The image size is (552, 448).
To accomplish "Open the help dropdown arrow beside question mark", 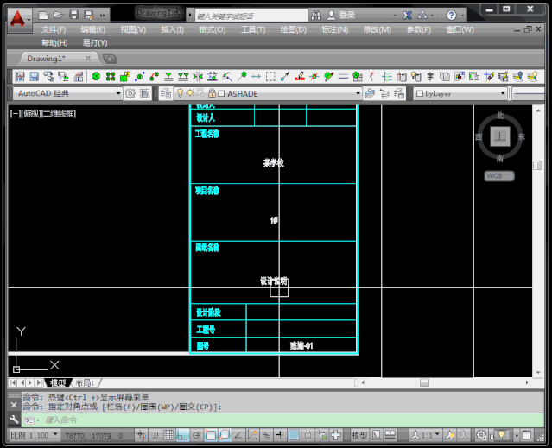I will pos(462,16).
